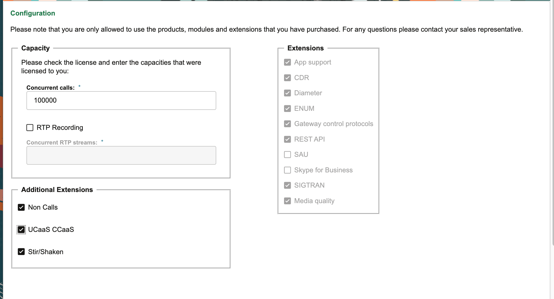Click the Extensions group label
554x299 pixels.
click(305, 48)
